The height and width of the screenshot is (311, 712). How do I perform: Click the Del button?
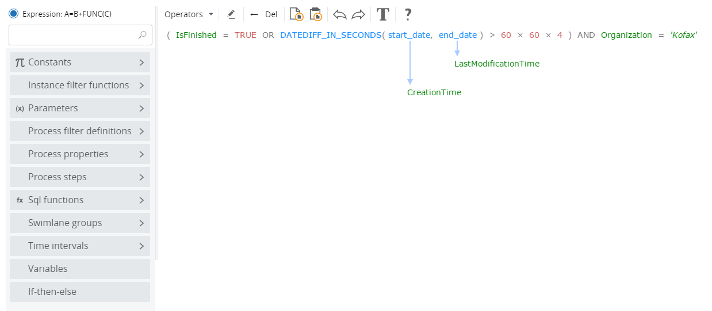click(271, 14)
